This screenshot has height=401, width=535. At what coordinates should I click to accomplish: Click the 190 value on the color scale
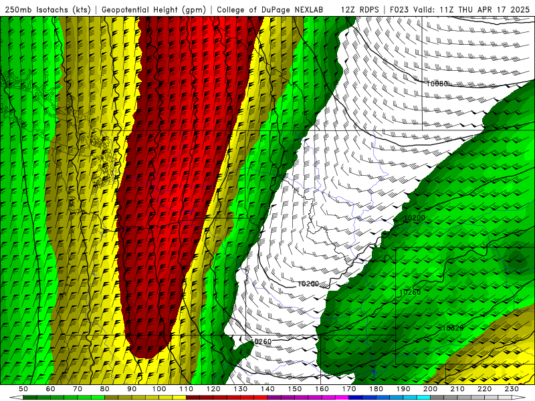click(403, 389)
